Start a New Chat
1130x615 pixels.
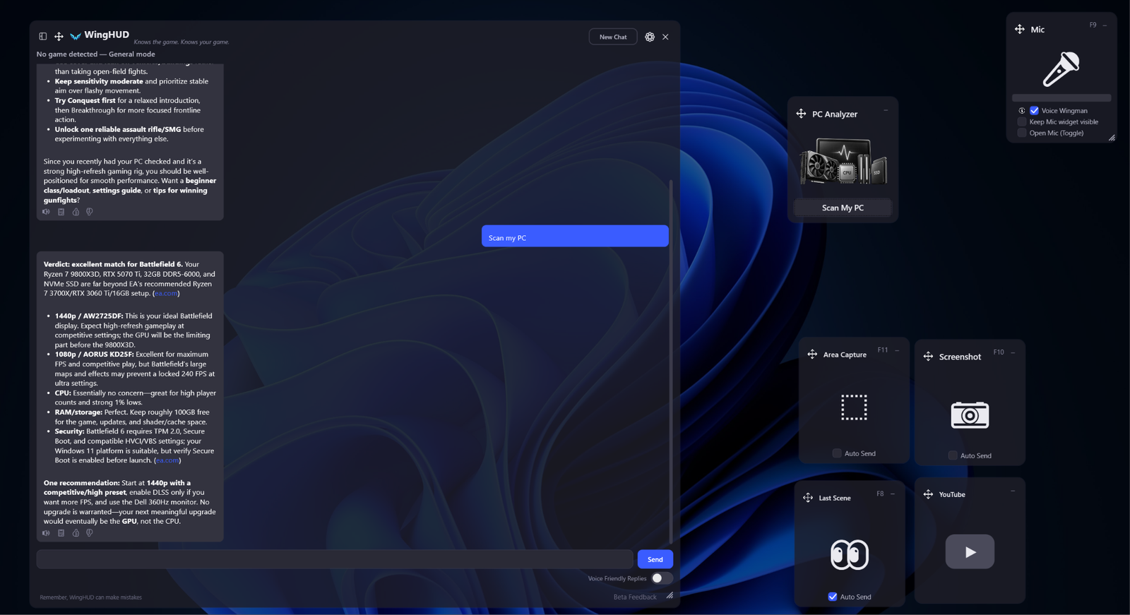coord(613,37)
